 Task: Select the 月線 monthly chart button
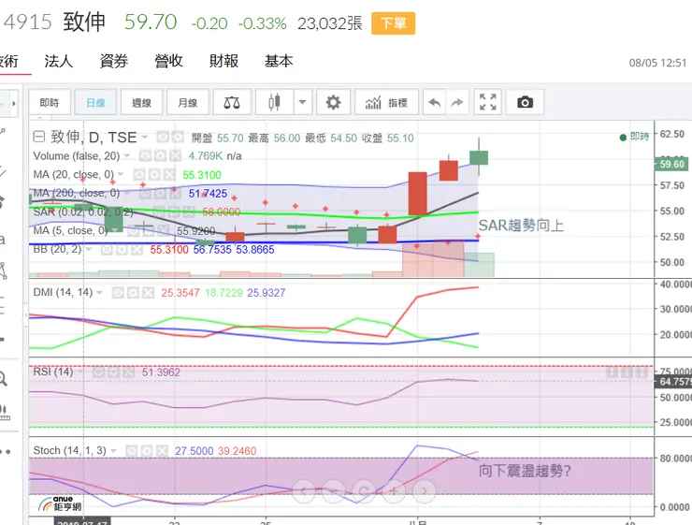(188, 102)
